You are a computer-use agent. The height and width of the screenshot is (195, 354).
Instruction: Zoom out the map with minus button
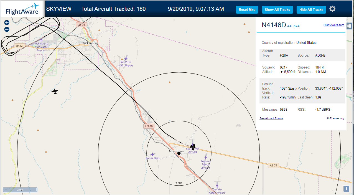pos(7,29)
